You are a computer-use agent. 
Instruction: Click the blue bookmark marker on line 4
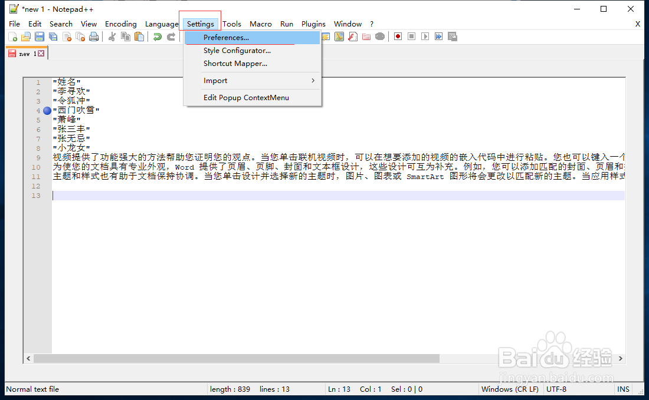(x=47, y=110)
